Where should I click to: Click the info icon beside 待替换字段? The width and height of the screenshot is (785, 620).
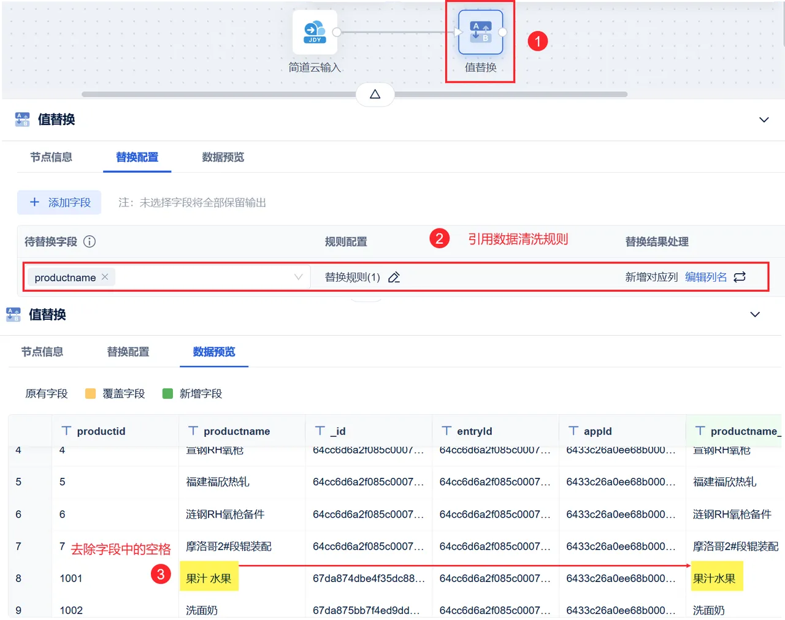90,241
